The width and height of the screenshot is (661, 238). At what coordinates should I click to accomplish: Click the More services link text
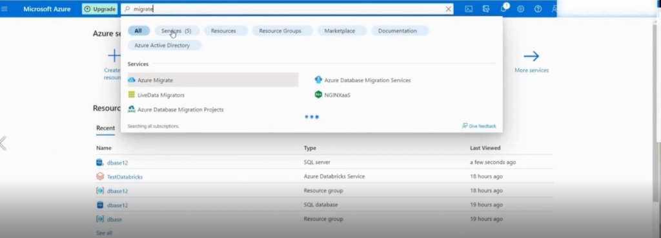pyautogui.click(x=532, y=70)
